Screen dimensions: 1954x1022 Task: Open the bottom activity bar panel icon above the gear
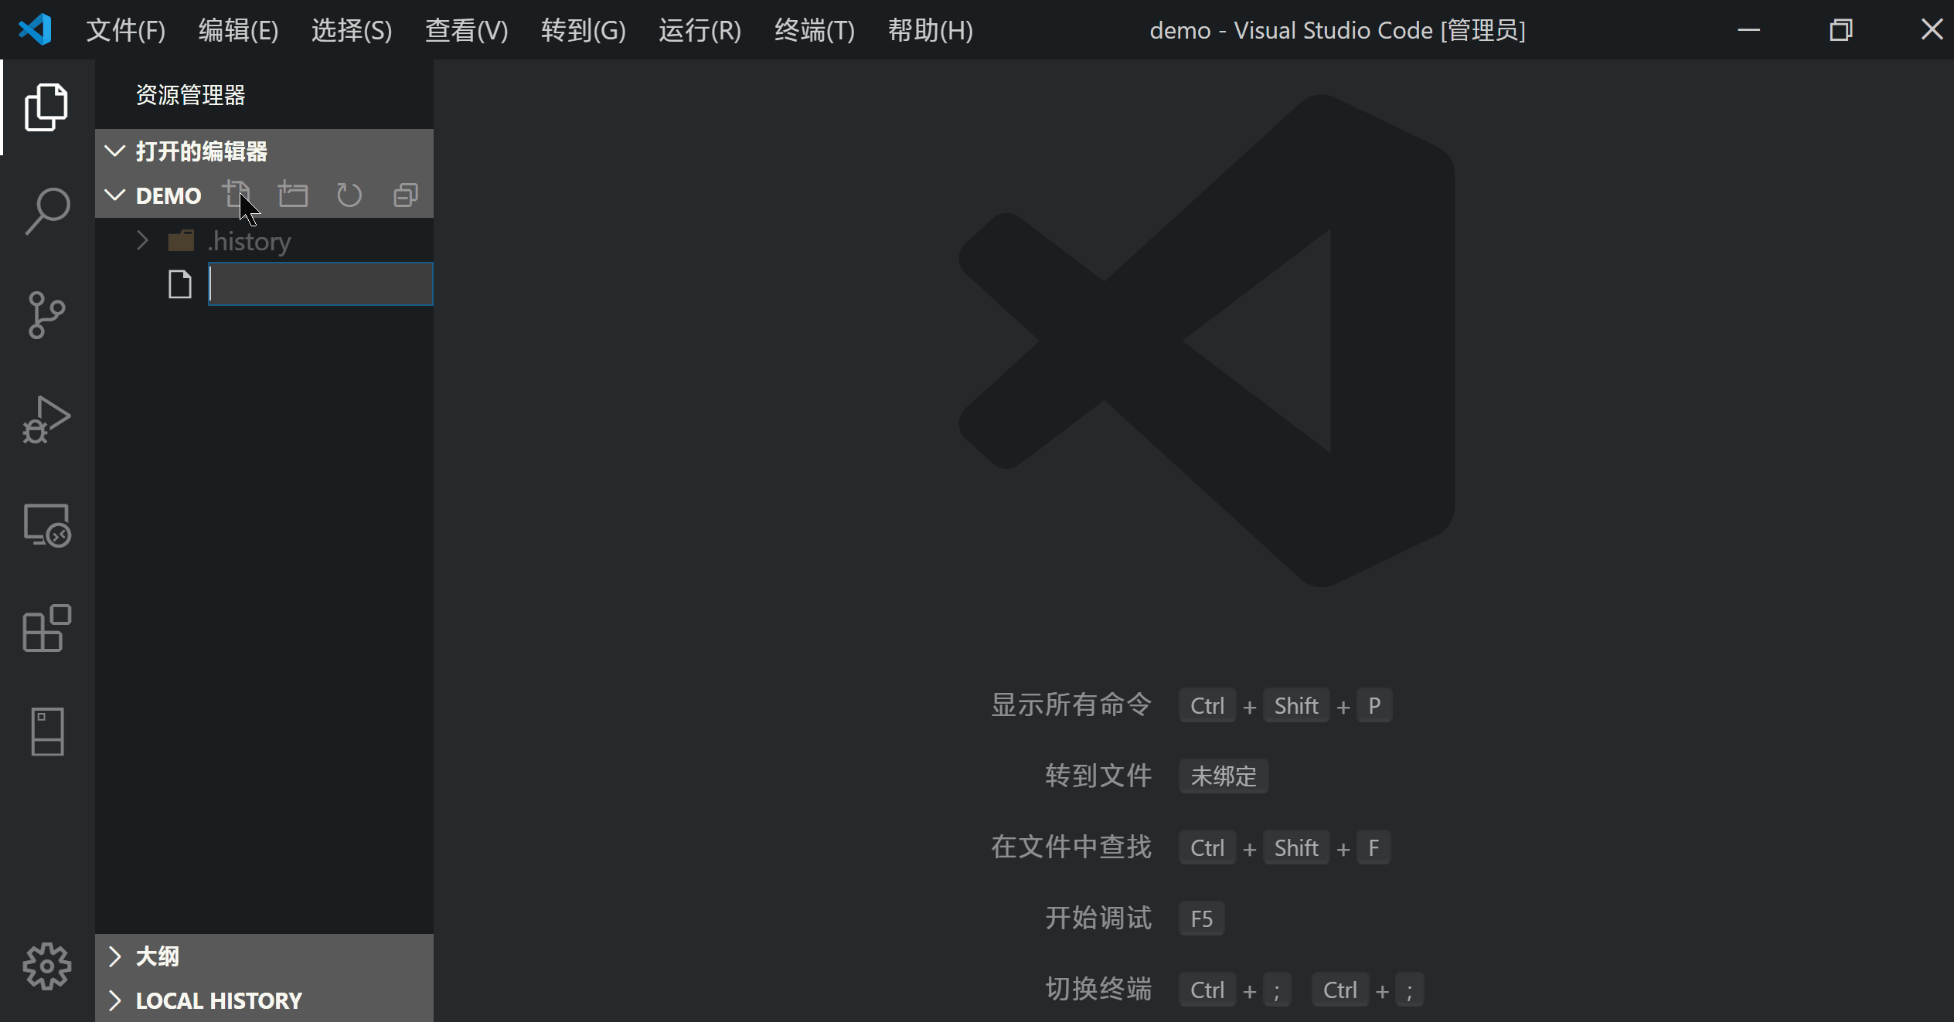coord(47,731)
